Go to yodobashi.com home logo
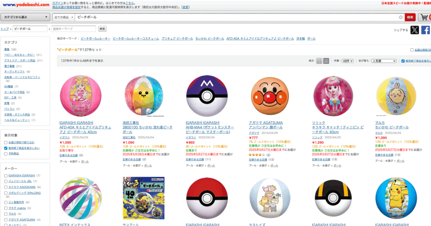This screenshot has width=431, height=226. pyautogui.click(x=26, y=5)
